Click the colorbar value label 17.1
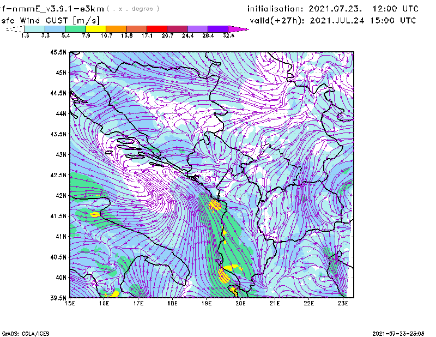The image size is (436, 337). pos(147,35)
